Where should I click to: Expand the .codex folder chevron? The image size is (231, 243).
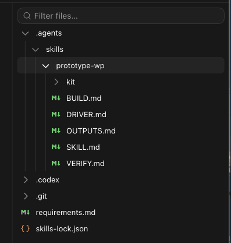tap(26, 180)
